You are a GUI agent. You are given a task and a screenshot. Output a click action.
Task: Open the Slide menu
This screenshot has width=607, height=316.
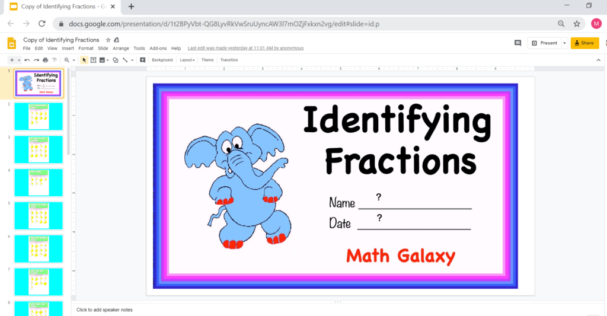point(103,49)
